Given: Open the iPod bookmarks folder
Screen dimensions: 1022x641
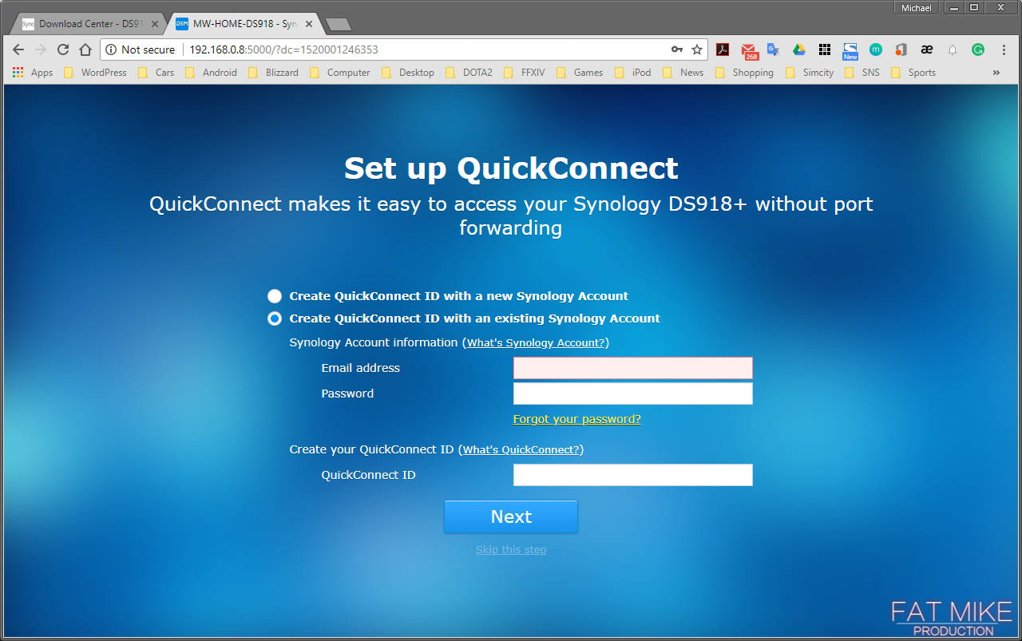Looking at the screenshot, I should (632, 72).
